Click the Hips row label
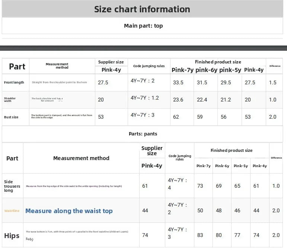 coord(12,235)
